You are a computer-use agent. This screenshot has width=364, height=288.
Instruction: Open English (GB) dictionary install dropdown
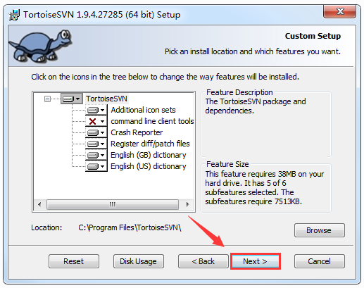coord(96,155)
